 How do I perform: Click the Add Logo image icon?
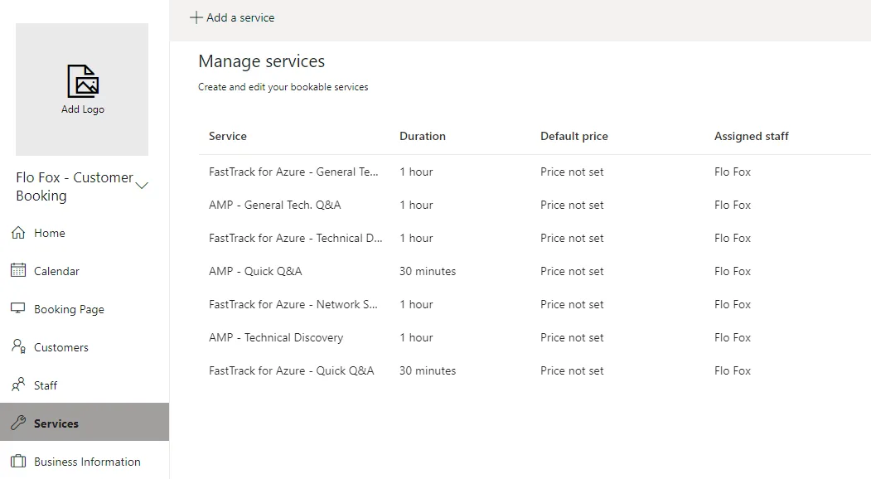(83, 81)
